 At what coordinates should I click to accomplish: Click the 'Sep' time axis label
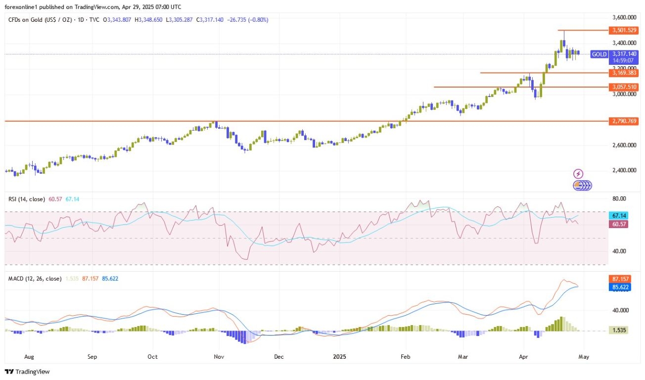91,356
